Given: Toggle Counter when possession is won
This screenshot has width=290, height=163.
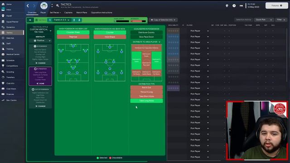Looking at the screenshot, I should pyautogui.click(x=110, y=32).
